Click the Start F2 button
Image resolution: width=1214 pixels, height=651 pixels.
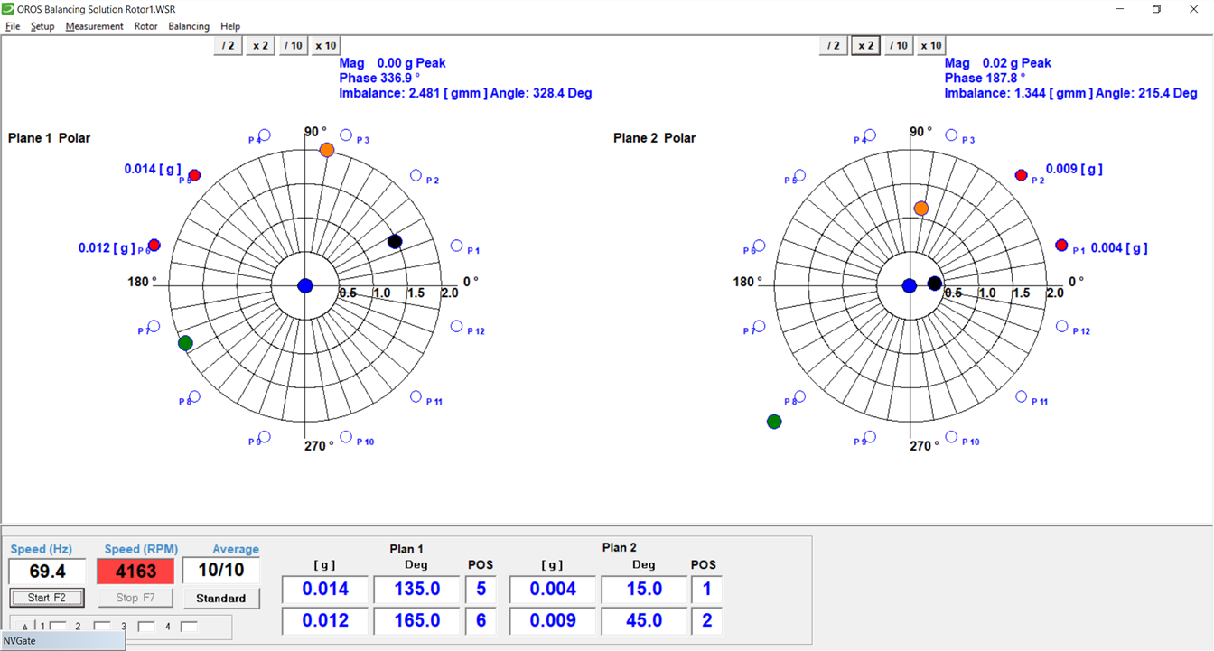point(46,598)
